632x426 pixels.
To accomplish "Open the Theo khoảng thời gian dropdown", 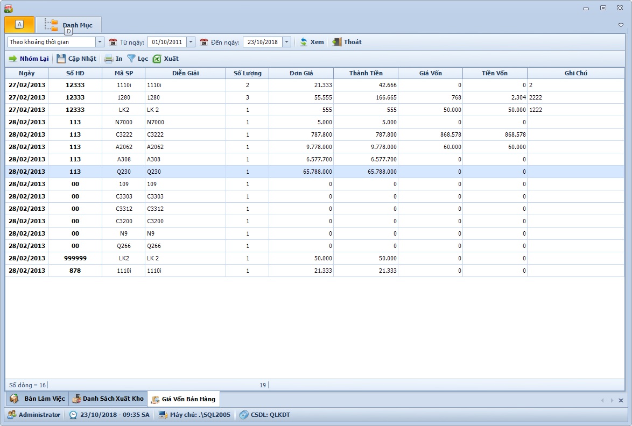I will coord(100,42).
